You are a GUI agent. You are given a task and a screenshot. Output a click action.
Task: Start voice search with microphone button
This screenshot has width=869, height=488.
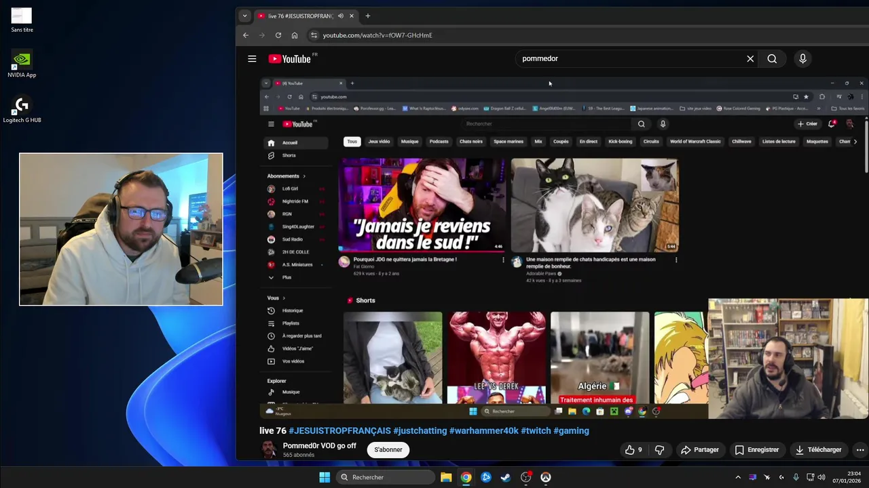tap(802, 59)
